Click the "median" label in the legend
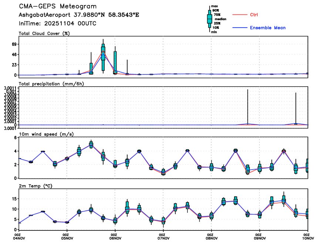The image size is (318, 244). [220, 19]
